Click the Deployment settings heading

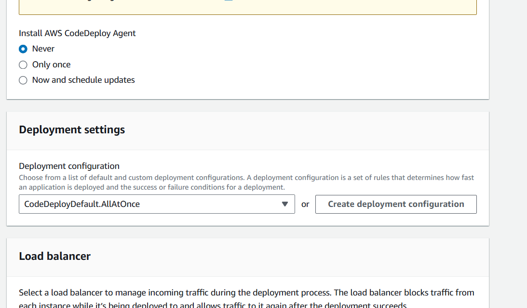click(x=72, y=129)
